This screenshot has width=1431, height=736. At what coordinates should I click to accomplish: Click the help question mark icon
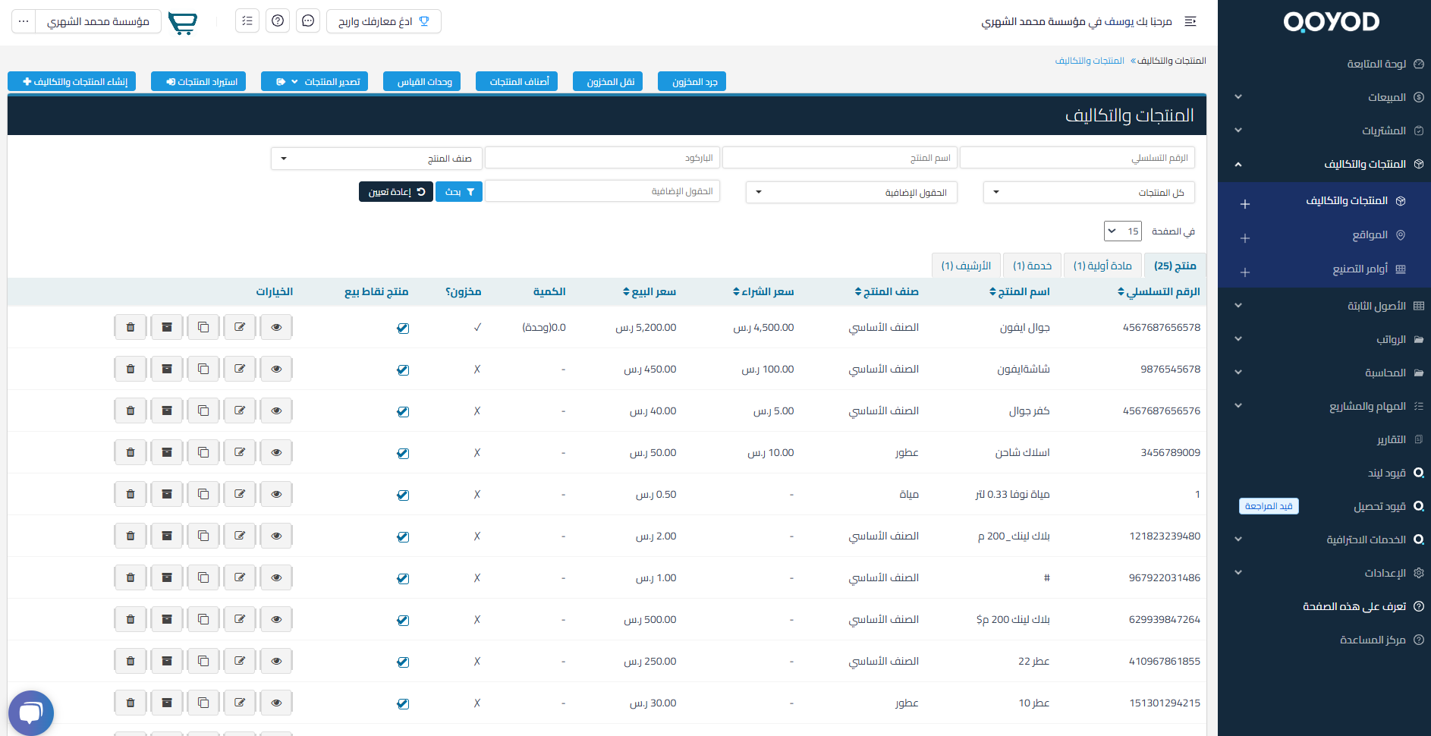278,21
